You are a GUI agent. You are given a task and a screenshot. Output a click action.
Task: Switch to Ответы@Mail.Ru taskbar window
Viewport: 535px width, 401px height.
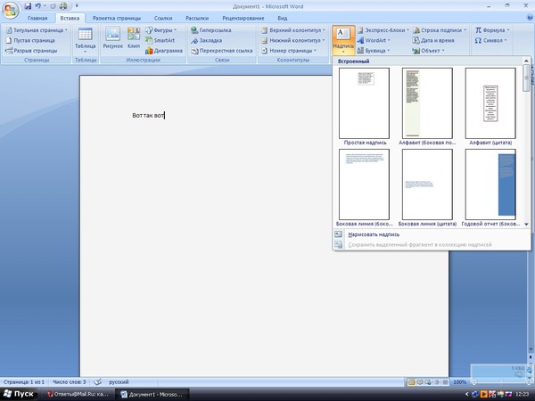(78, 395)
